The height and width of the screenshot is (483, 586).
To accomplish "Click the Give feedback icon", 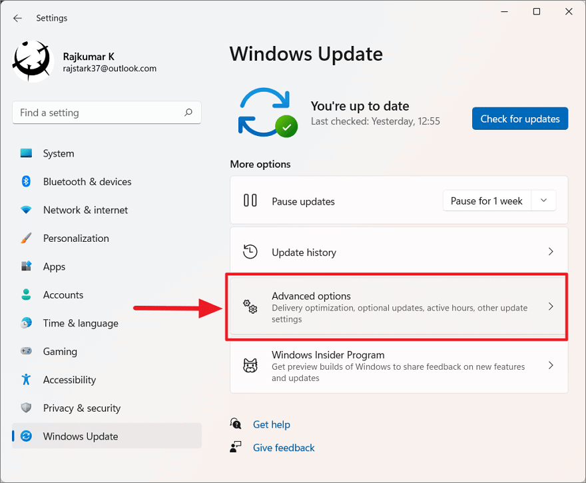I will tap(236, 447).
